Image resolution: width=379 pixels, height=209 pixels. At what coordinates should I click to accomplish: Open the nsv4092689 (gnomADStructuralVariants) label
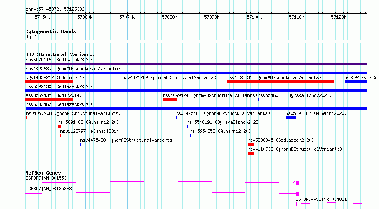point(73,69)
